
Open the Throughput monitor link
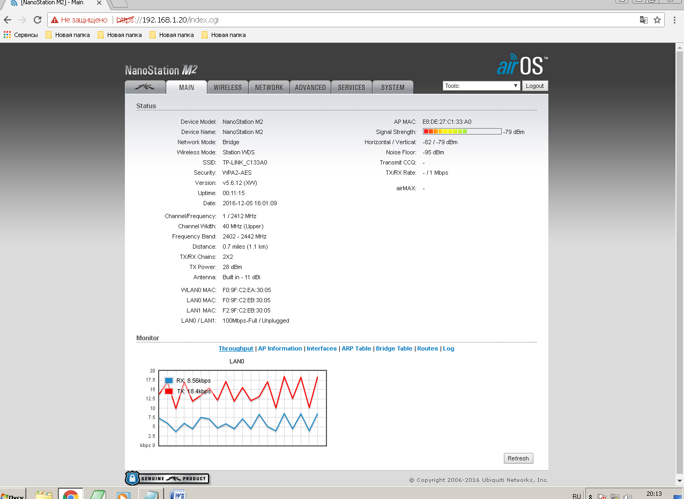[x=236, y=348]
